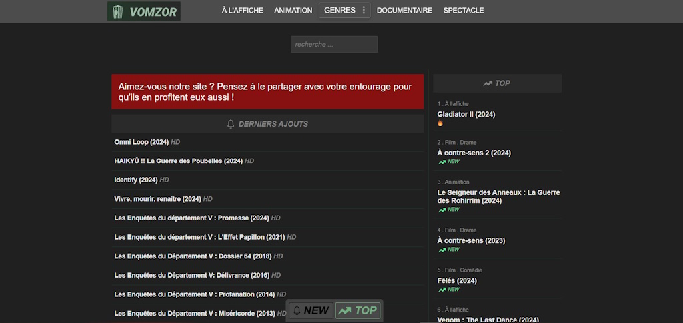Click the red share-site banner
The height and width of the screenshot is (323, 683).
tap(267, 91)
